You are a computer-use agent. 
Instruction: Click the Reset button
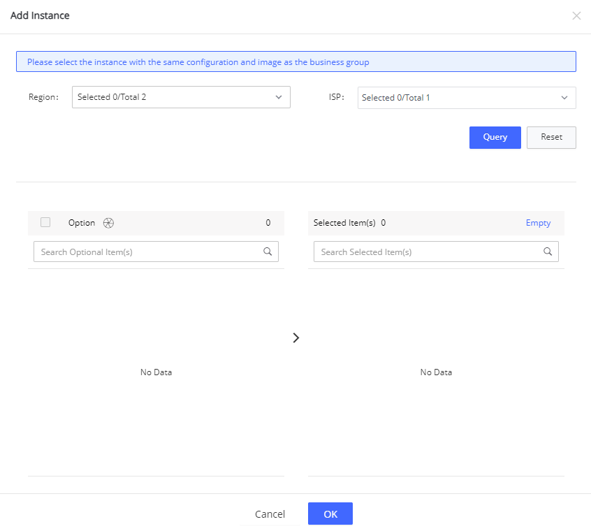551,138
